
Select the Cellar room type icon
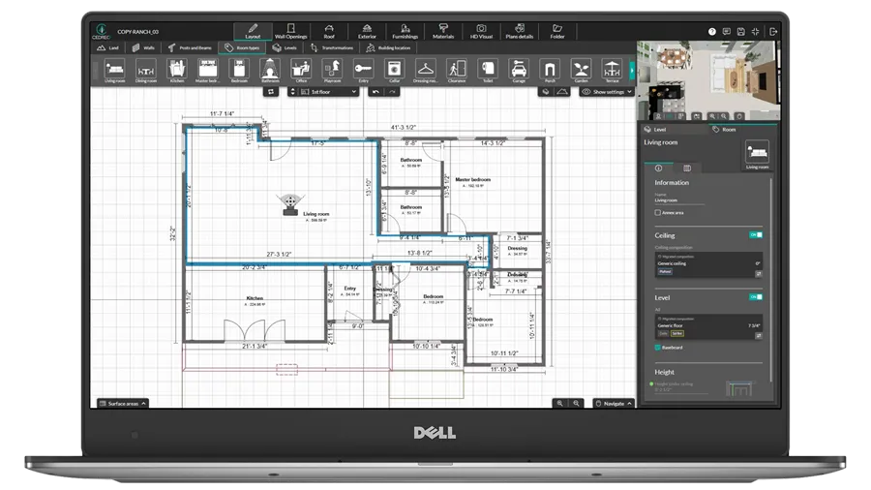pyautogui.click(x=395, y=71)
